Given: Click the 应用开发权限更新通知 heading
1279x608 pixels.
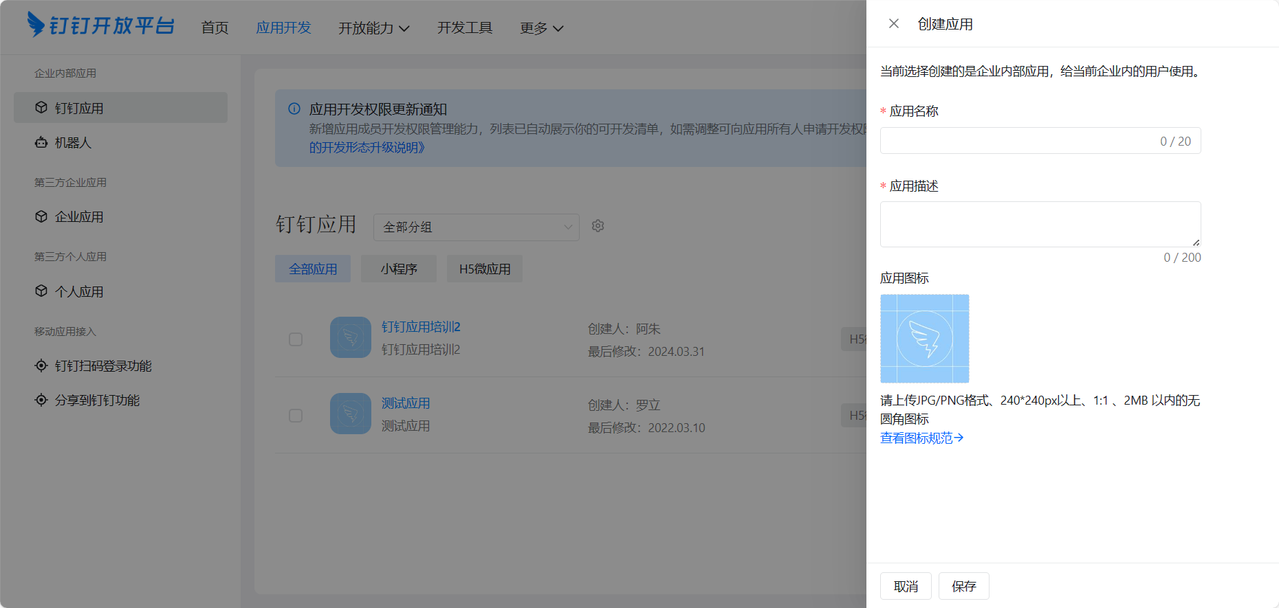Looking at the screenshot, I should click(x=378, y=109).
